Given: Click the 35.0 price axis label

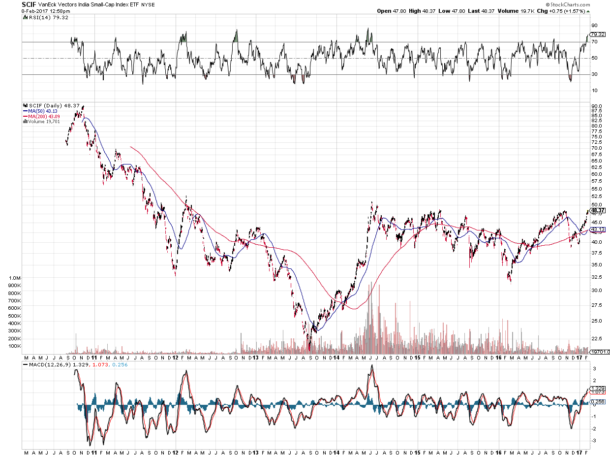Looking at the screenshot, I should (x=596, y=264).
